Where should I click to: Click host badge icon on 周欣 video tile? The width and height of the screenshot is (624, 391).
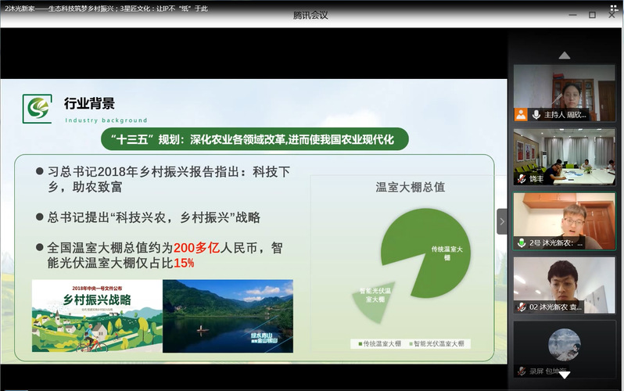[x=521, y=115]
